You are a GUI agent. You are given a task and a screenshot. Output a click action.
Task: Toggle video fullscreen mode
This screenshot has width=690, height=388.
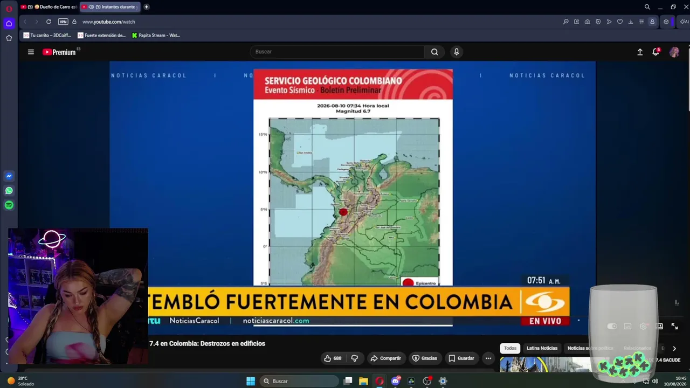point(674,327)
